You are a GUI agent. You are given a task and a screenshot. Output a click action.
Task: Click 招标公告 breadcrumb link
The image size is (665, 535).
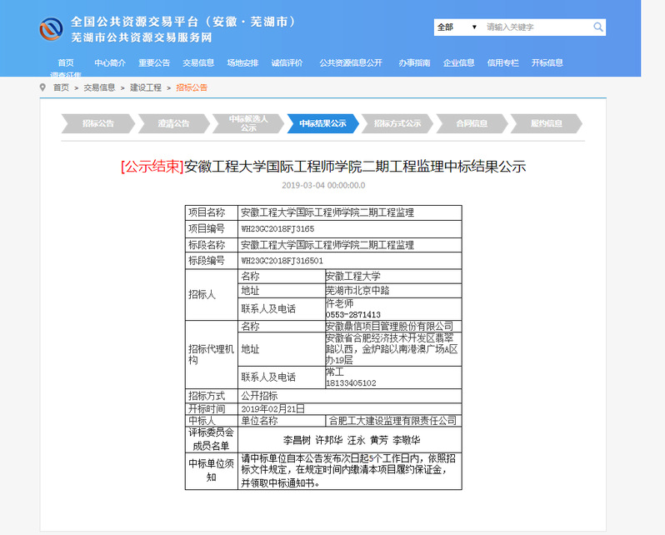coord(192,87)
